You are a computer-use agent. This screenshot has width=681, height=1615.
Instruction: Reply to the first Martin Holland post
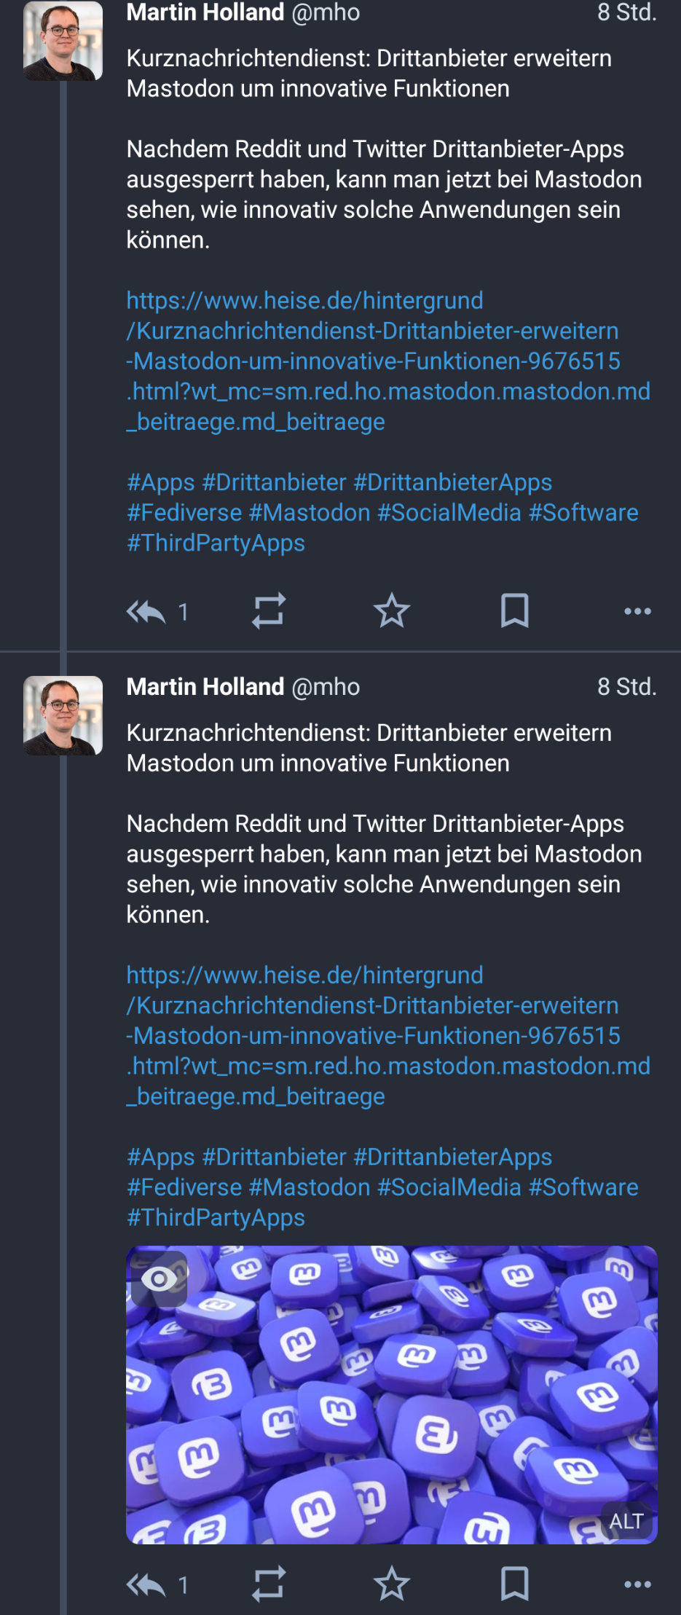point(146,611)
